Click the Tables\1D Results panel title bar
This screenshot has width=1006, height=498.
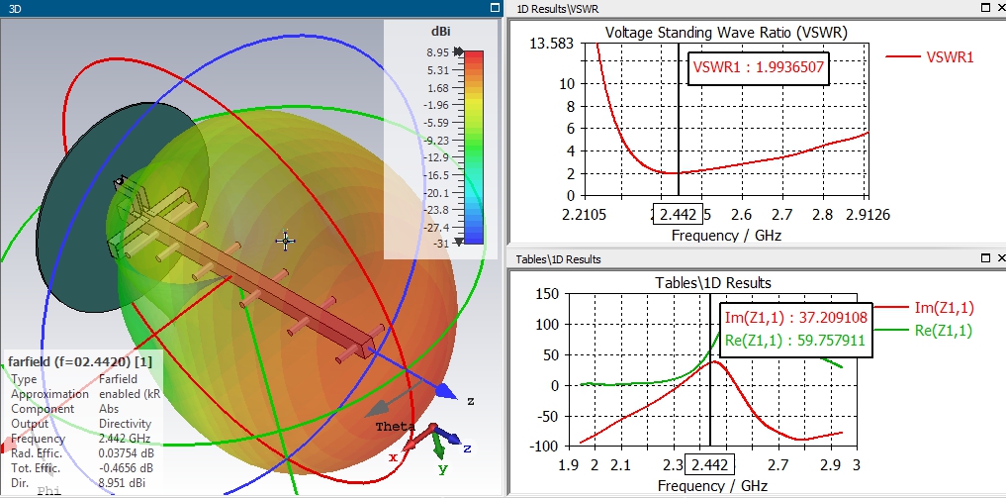pyautogui.click(x=757, y=258)
